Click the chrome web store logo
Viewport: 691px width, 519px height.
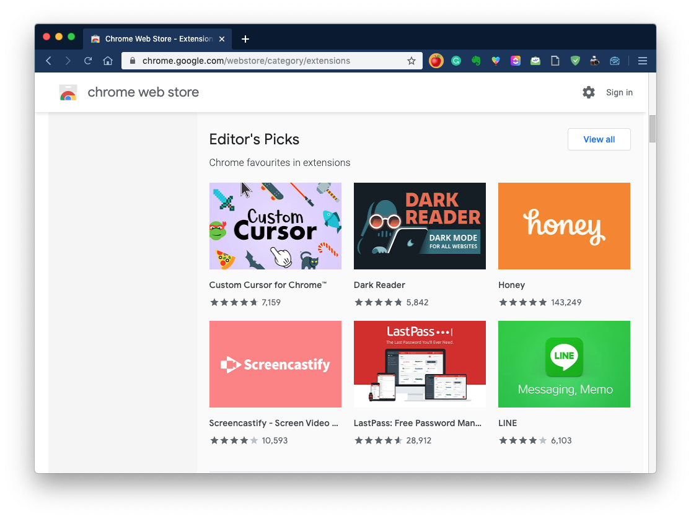pyautogui.click(x=68, y=92)
